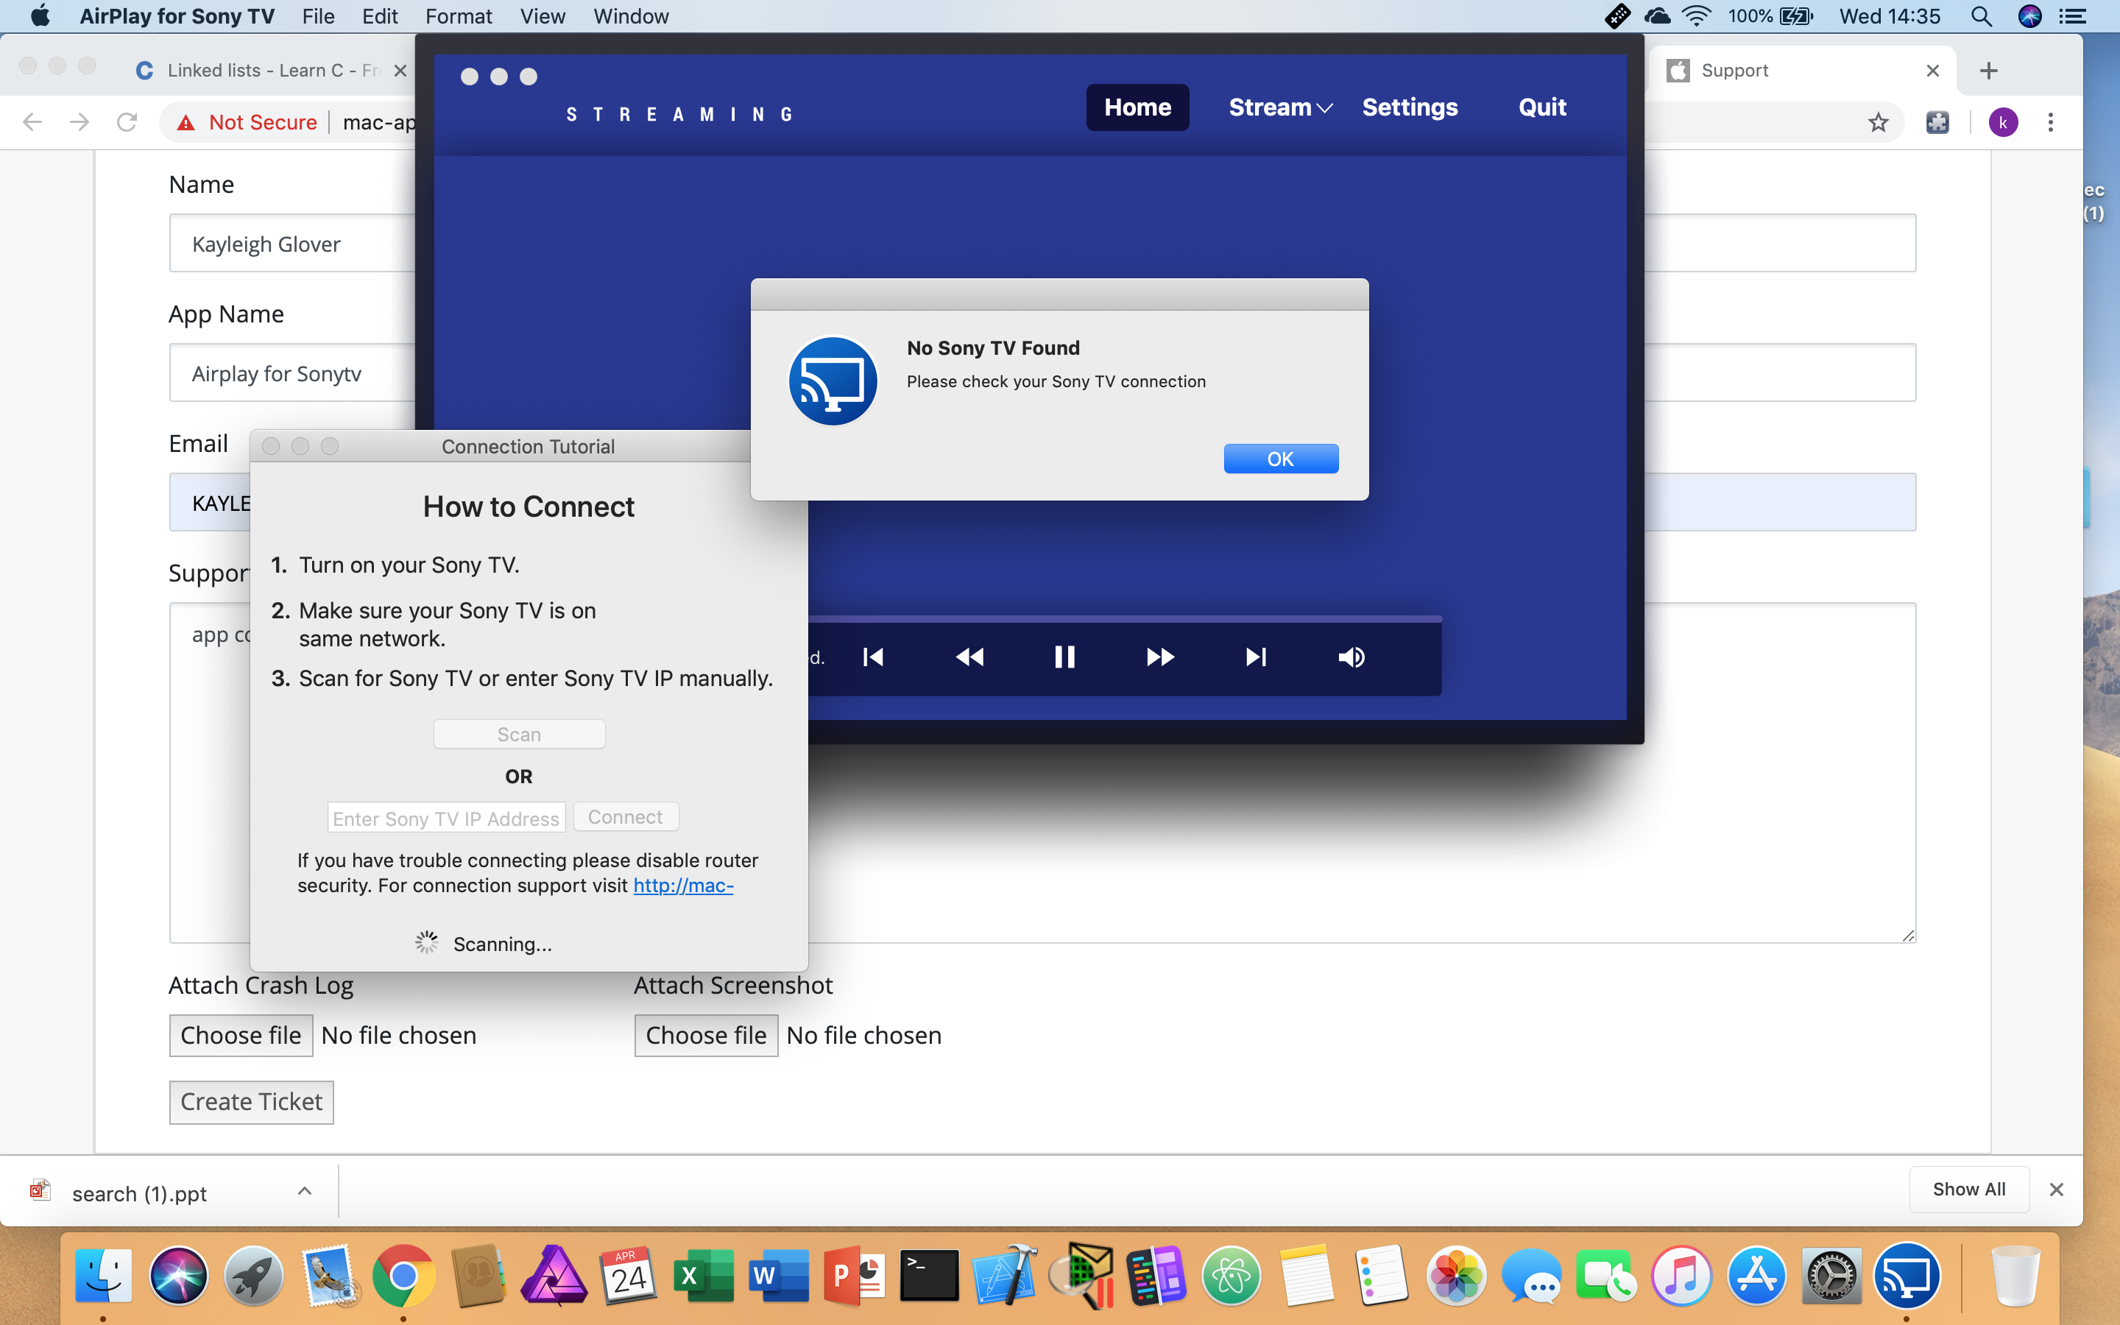This screenshot has width=2120, height=1325.
Task: Expand options for search (1).ppt download
Action: [304, 1190]
